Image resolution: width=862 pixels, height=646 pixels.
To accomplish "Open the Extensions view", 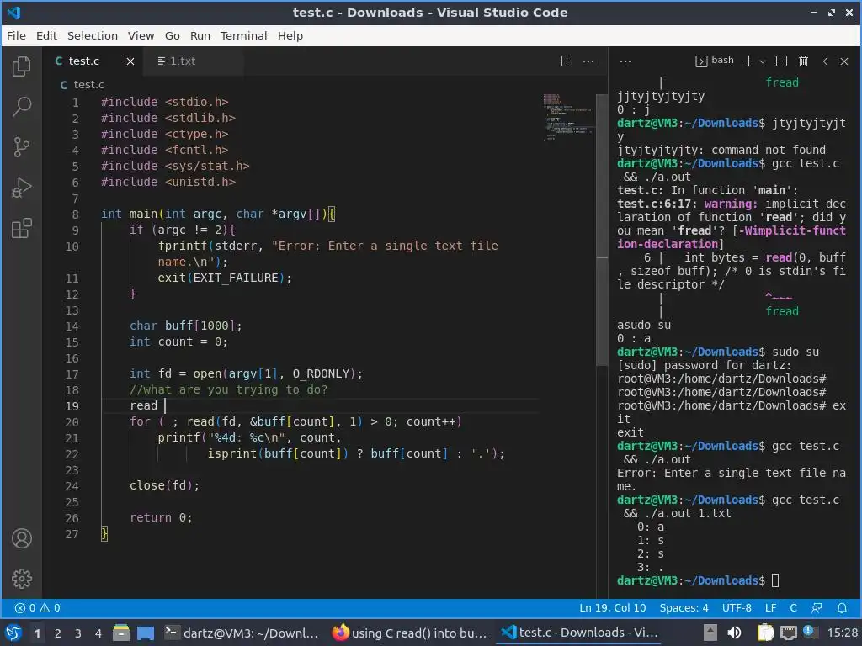I will pyautogui.click(x=21, y=229).
